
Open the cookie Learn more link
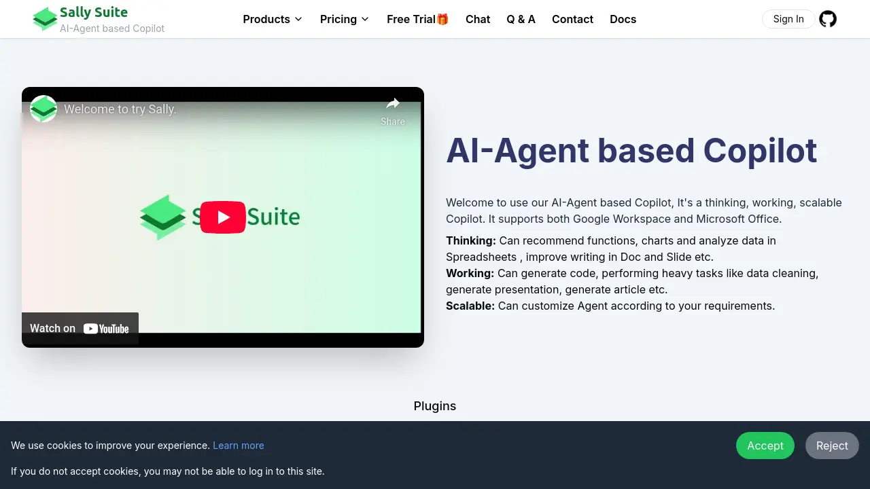click(x=239, y=446)
